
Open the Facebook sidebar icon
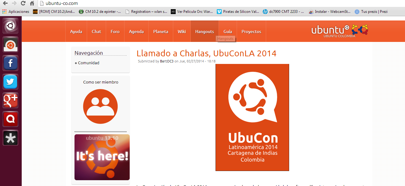coord(10,63)
